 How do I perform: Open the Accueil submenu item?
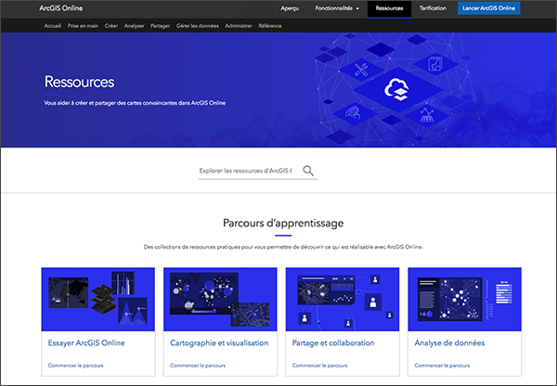(x=53, y=26)
